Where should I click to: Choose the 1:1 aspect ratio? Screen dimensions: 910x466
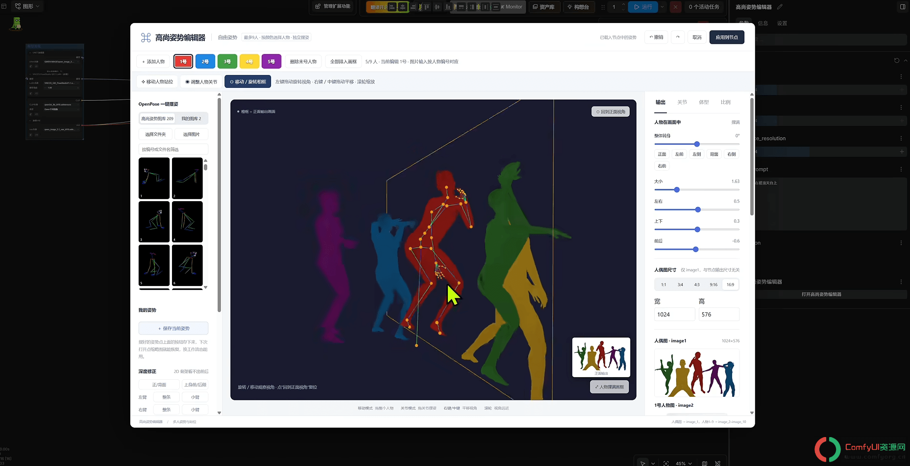coord(664,285)
